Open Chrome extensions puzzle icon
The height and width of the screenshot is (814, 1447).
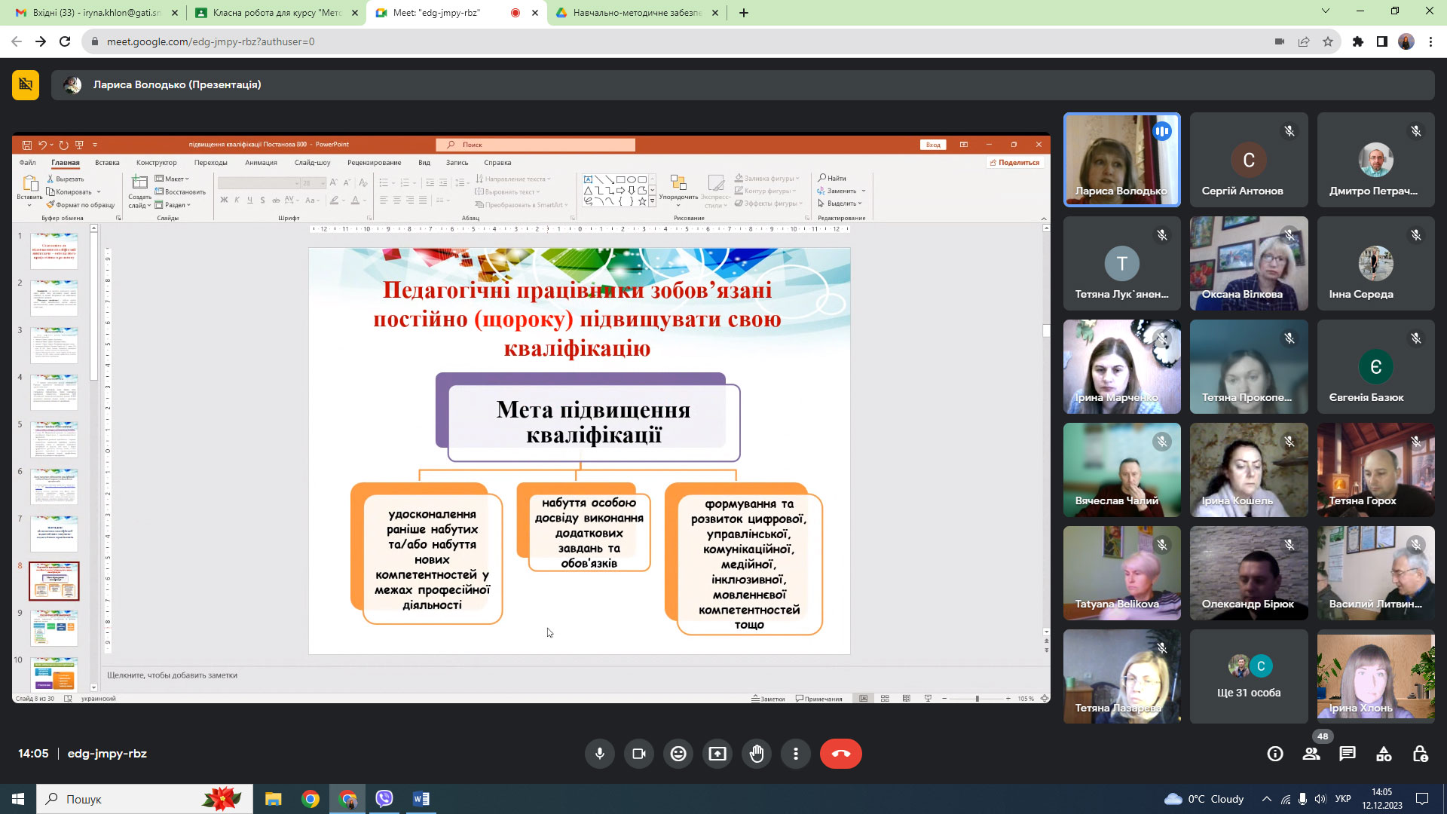[x=1358, y=41]
